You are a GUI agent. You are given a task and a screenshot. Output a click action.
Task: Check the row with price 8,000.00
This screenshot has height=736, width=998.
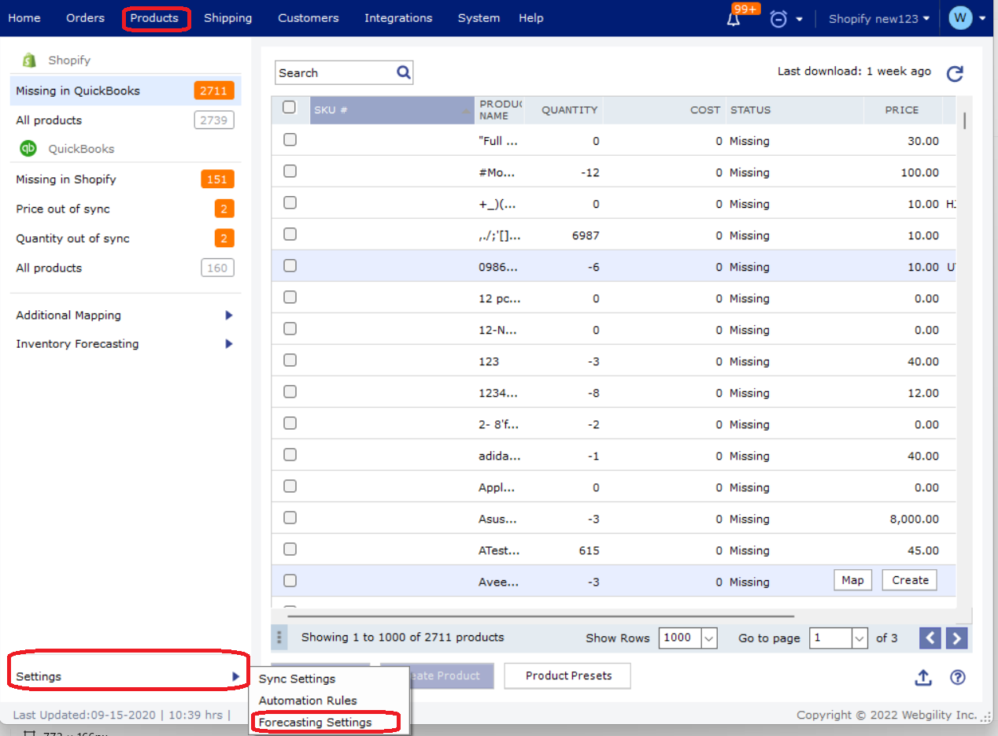click(x=290, y=517)
